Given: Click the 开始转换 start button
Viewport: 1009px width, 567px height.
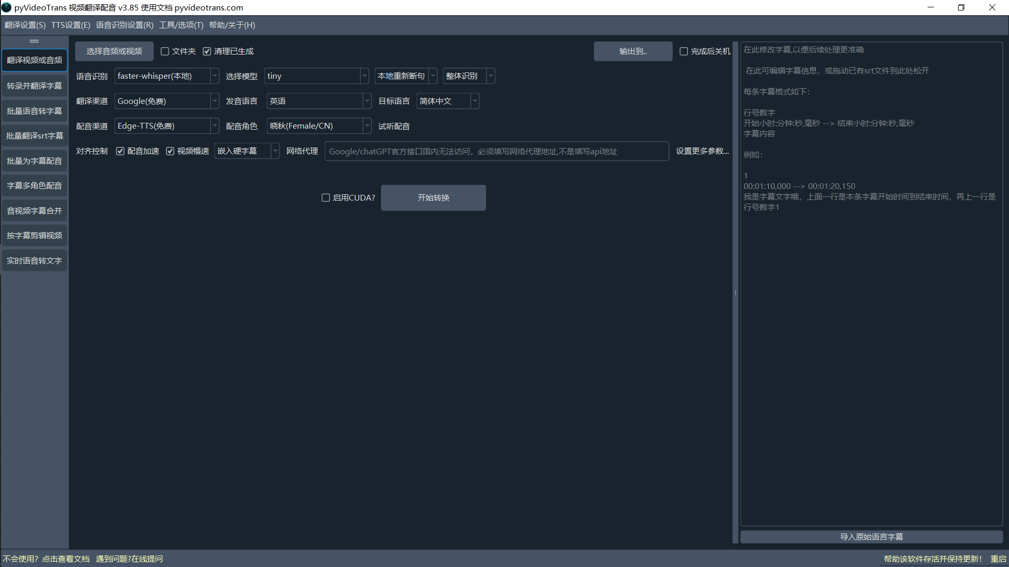Looking at the screenshot, I should coord(433,198).
